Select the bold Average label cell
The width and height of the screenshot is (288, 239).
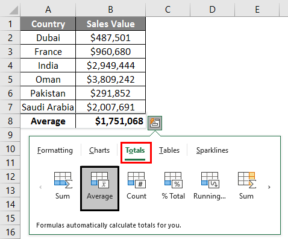click(48, 121)
